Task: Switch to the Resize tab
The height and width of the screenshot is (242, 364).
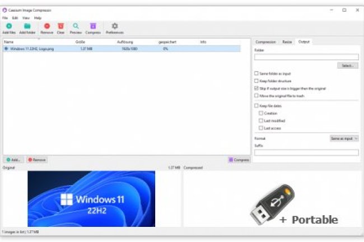Action: 287,42
